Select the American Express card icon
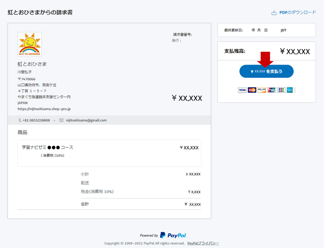 [290, 90]
